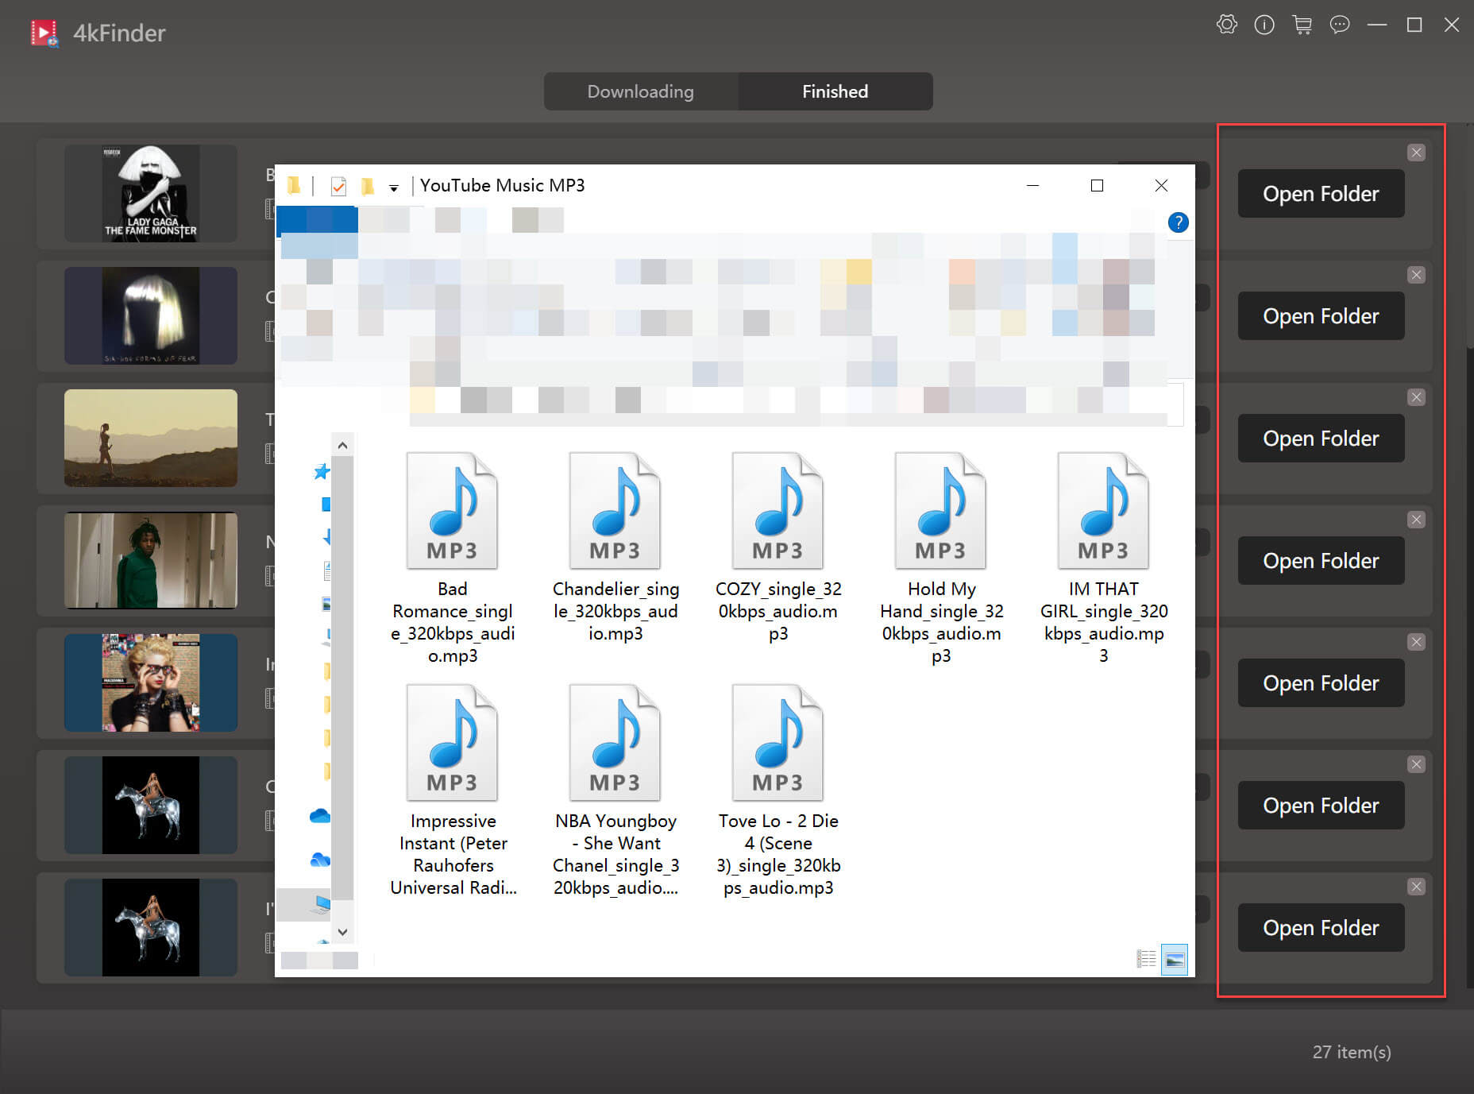Switch to the Downloading tab

(x=640, y=91)
